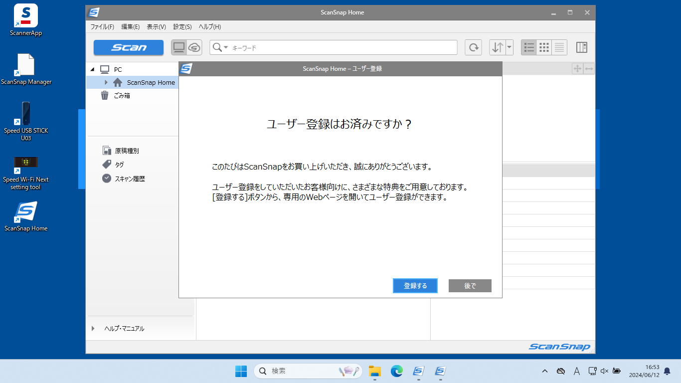The width and height of the screenshot is (681, 383).
Task: Select スキャン履歴 in the sidebar
Action: 130,179
